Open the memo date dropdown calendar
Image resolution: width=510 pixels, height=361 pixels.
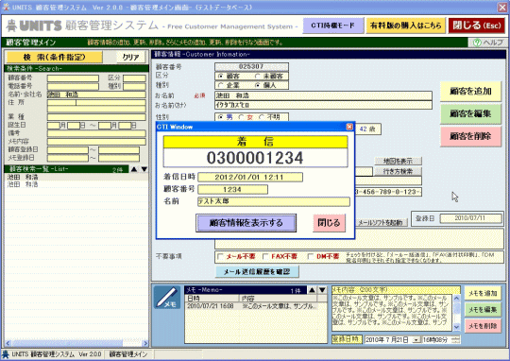click(x=416, y=340)
